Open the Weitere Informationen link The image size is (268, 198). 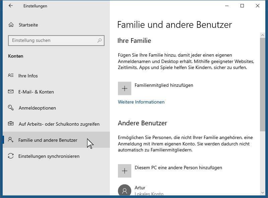(141, 102)
